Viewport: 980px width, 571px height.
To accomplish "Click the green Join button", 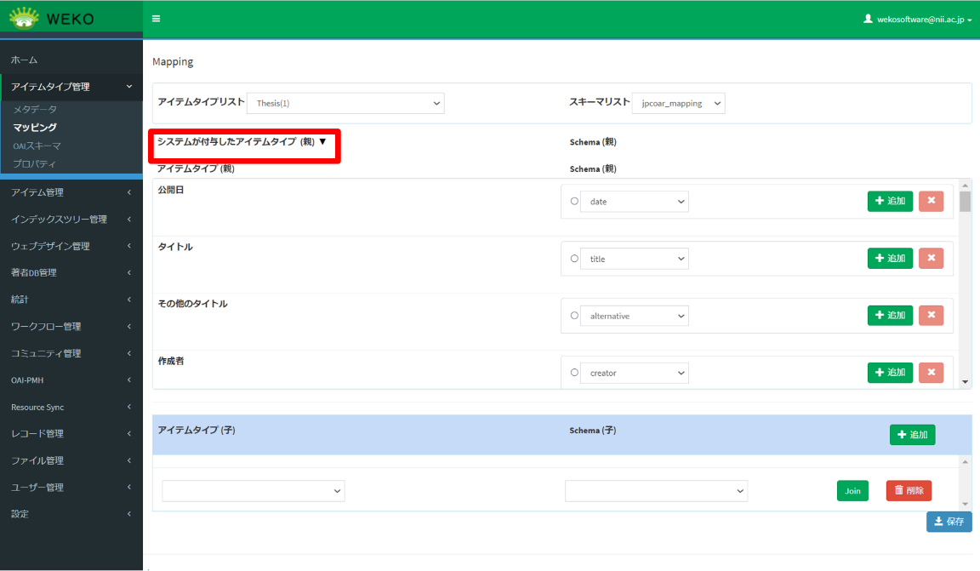I will [852, 491].
